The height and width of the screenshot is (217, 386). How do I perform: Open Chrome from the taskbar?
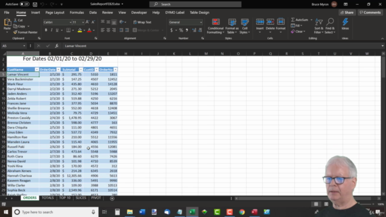point(242,212)
